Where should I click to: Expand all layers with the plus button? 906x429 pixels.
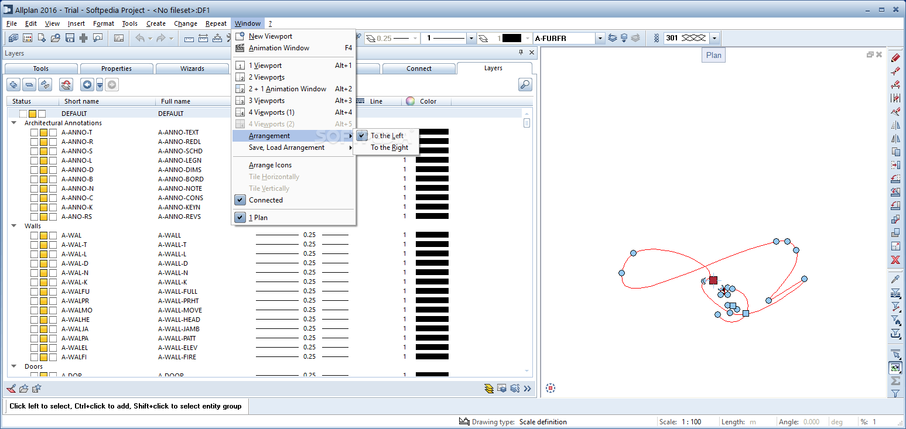(x=13, y=85)
